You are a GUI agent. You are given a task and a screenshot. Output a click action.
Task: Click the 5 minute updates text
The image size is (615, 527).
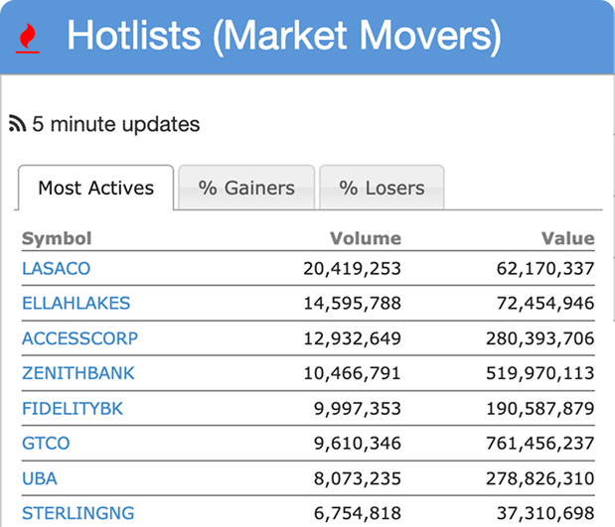pyautogui.click(x=116, y=124)
